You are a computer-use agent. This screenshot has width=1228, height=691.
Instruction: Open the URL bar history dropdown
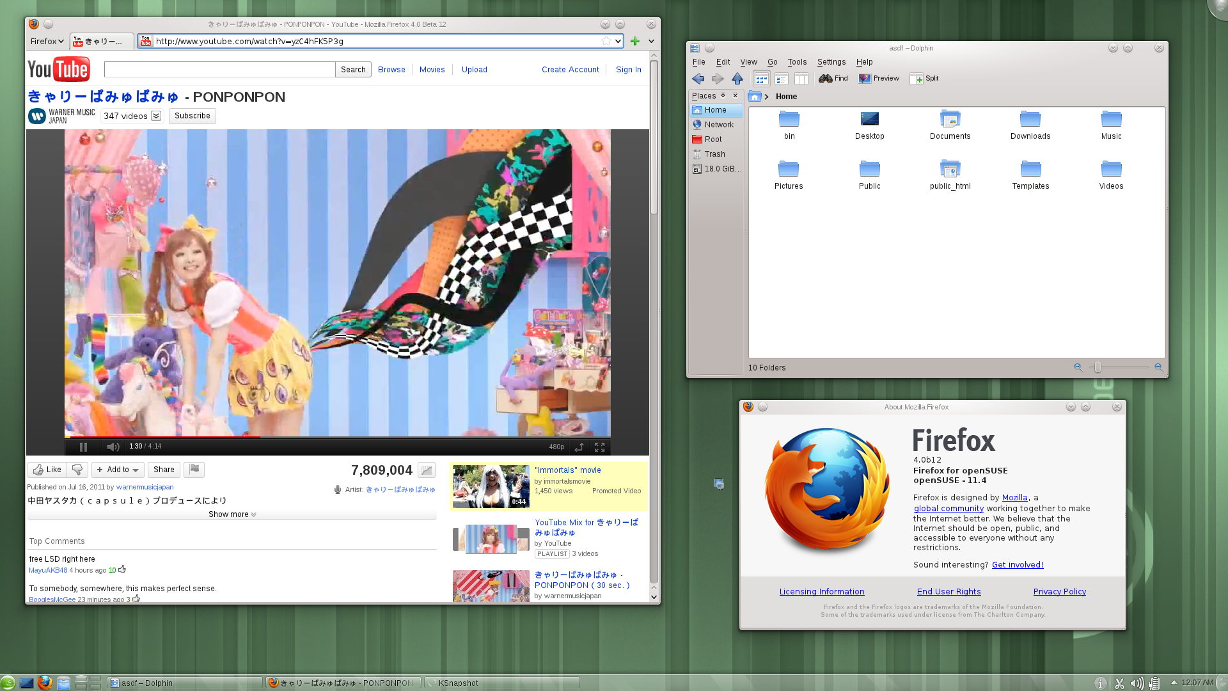(618, 41)
